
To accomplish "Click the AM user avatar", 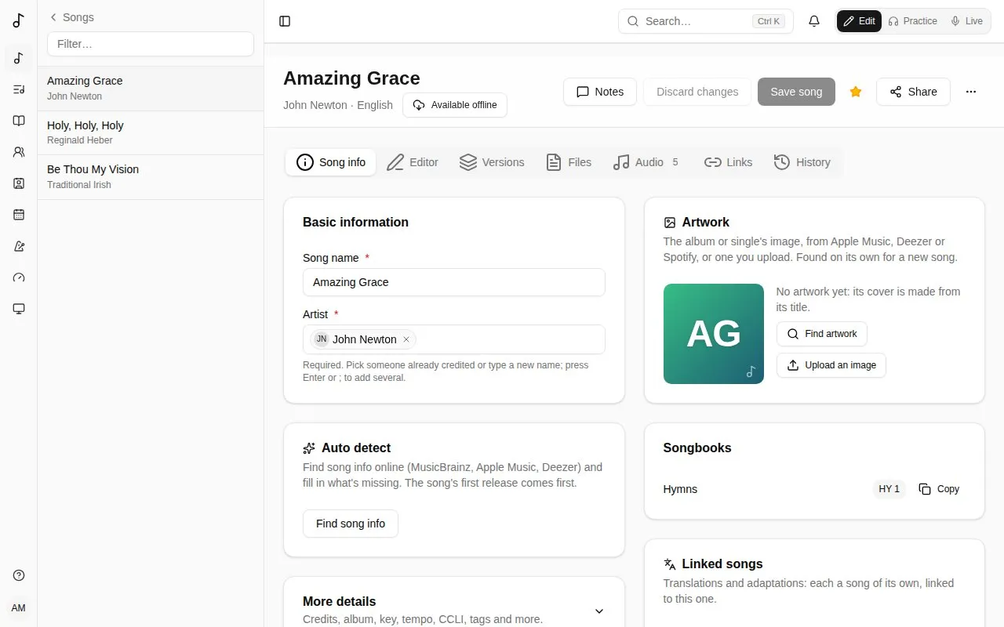I will pos(19,608).
